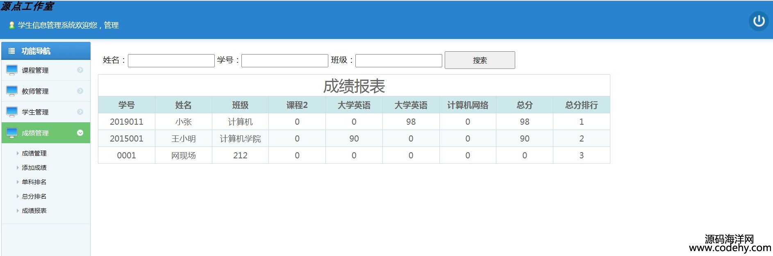773x256 pixels.
Task: Open the 添加成绩 submenu item
Action: (x=34, y=168)
